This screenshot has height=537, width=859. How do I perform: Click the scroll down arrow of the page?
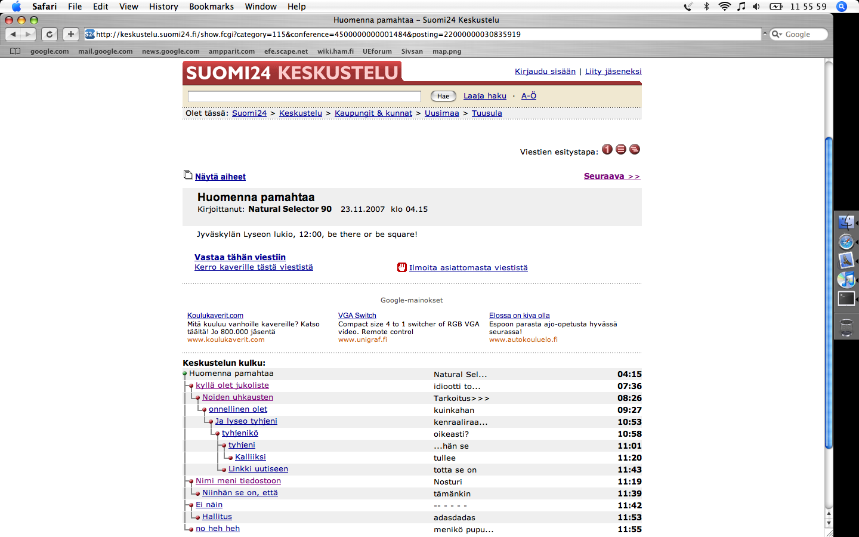[x=829, y=523]
